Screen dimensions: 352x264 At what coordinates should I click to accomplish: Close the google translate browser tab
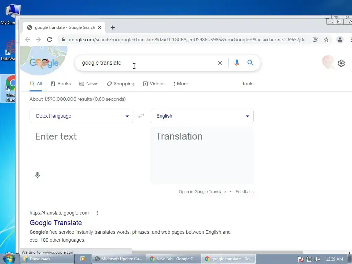[x=100, y=27]
